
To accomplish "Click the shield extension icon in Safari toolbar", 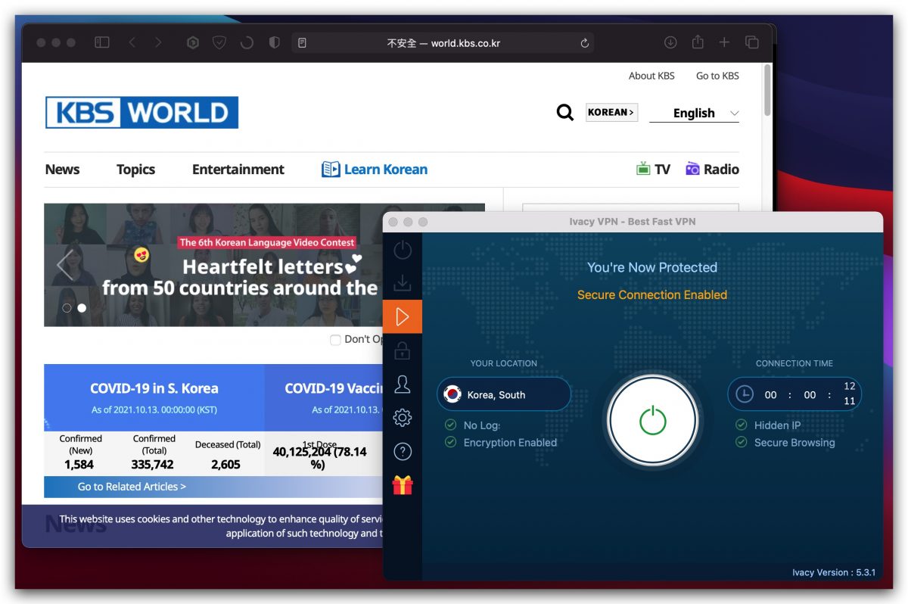I will 219,43.
